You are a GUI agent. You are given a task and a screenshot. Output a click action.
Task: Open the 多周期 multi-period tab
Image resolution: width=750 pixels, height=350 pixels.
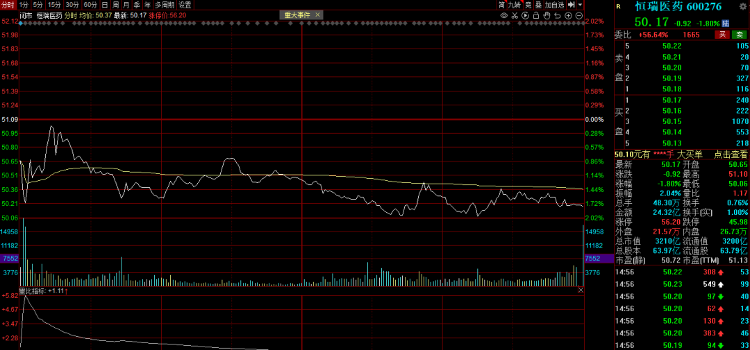click(164, 5)
